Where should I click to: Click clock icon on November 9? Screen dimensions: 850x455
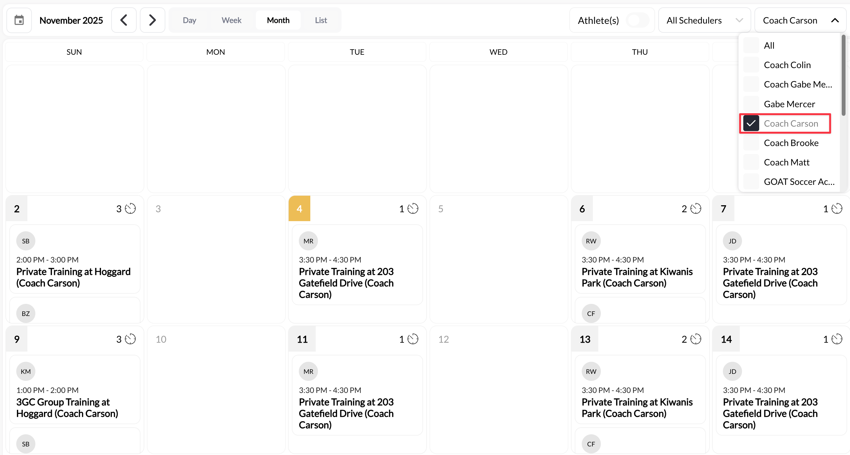tap(130, 339)
